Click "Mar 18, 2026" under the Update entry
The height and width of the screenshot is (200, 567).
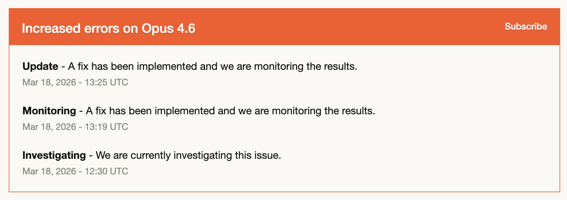click(49, 82)
